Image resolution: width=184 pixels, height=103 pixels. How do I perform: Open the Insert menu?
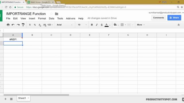pyautogui.click(x=32, y=18)
